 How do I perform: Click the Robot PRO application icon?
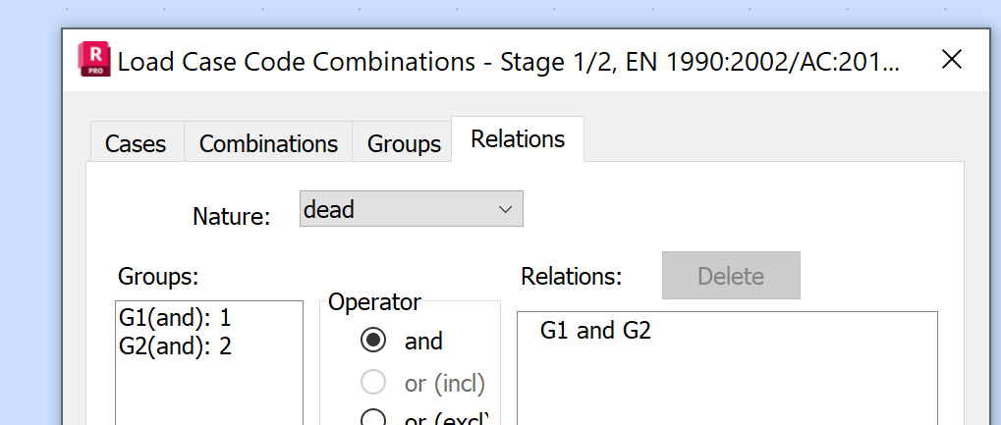tap(95, 60)
